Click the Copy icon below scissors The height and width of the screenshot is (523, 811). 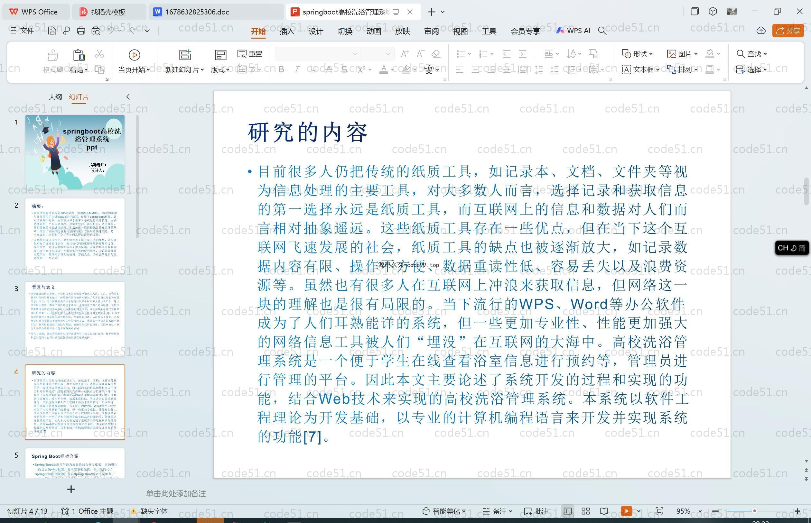(99, 69)
